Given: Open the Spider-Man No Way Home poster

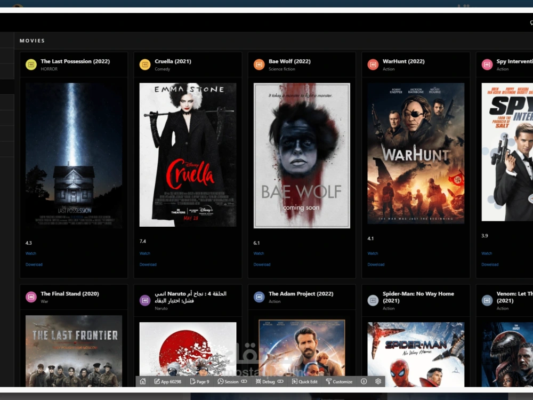Looking at the screenshot, I should coord(416,355).
